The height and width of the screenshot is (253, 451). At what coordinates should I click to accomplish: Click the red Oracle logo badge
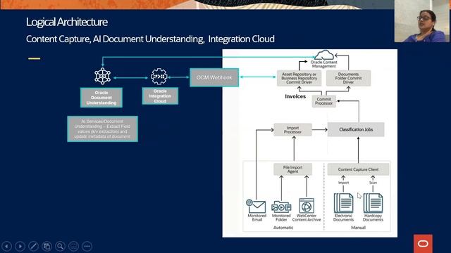[x=423, y=244]
